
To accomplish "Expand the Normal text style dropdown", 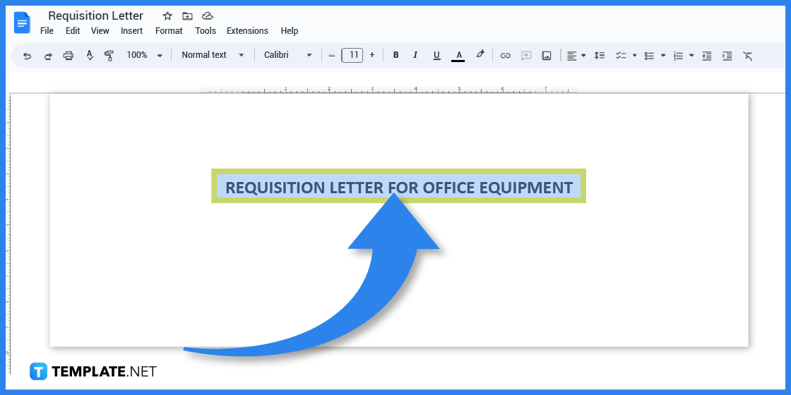I will [x=213, y=55].
